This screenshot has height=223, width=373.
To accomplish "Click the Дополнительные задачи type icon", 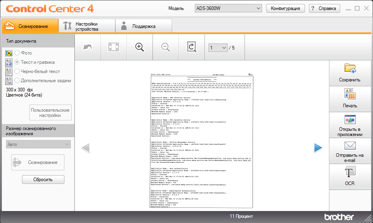I will coord(9,81).
